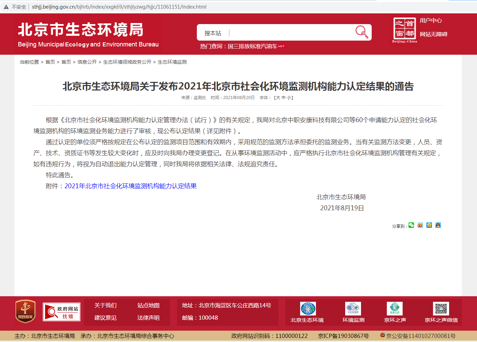
Task: Download the 2021 attachment results link
Action: pos(131,186)
